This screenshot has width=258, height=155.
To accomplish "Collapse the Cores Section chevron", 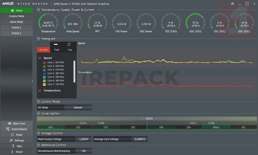I will tap(38, 113).
